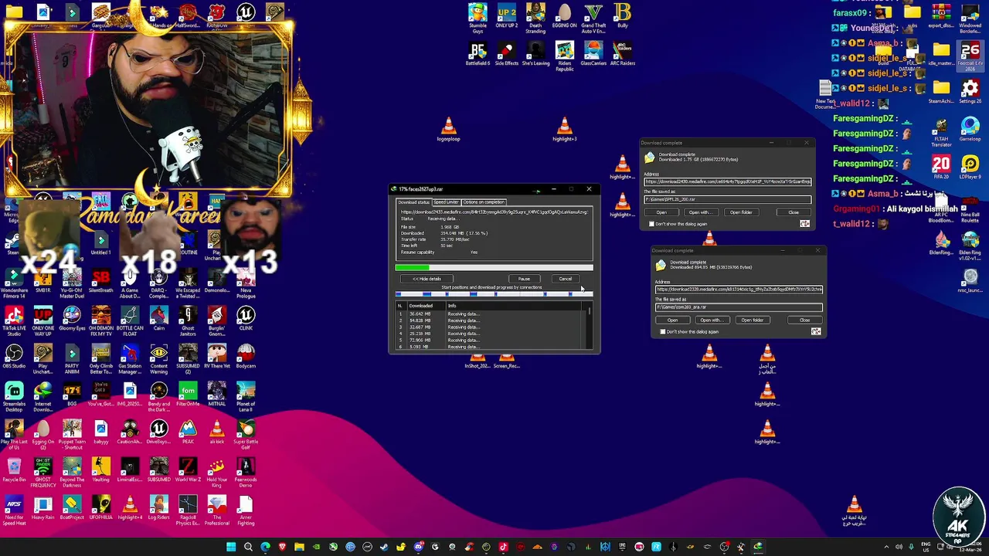Screen dimensions: 989x556
Task: Click the saved path field F:\Games\SPFL.26_200.rar
Action: tap(728, 199)
